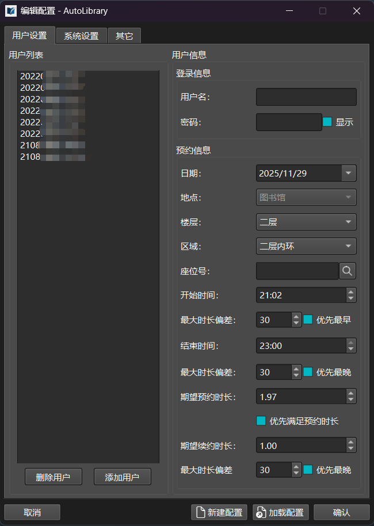Decrease 期望续约时长 using down arrow
This screenshot has width=374, height=526.
coord(350,449)
